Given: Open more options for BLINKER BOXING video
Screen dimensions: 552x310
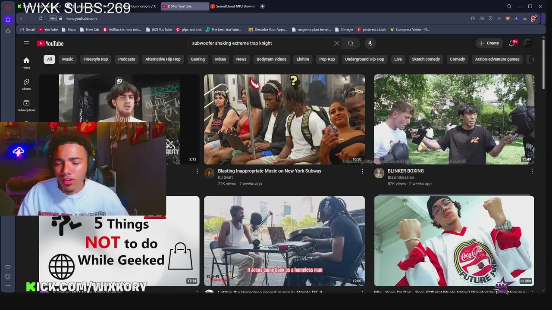Looking at the screenshot, I should (532, 171).
